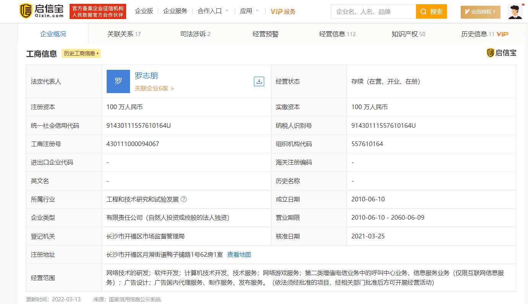Click the 存续（在营、开业、在册） status

click(x=386, y=81)
